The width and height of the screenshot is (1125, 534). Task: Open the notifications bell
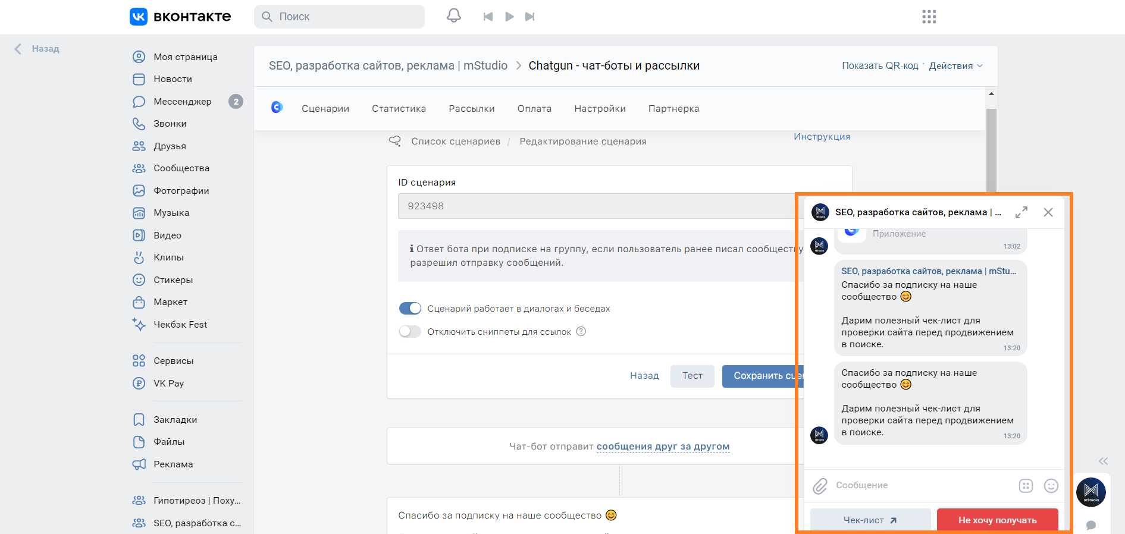454,16
